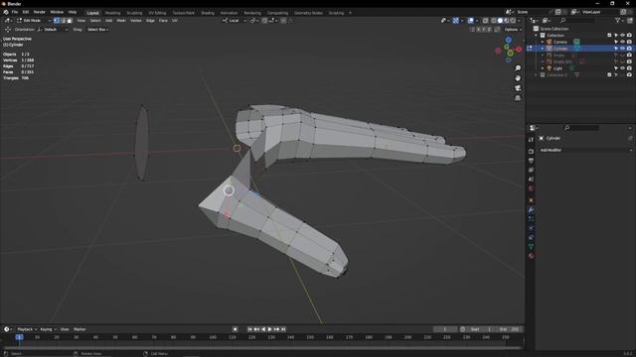The width and height of the screenshot is (636, 357).
Task: Collapse the Collection tree in outliner
Action: (x=537, y=36)
